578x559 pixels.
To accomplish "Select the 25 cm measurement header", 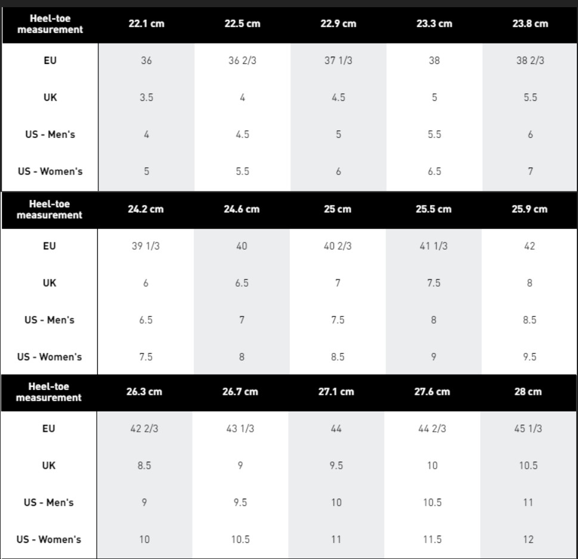I will tap(338, 209).
